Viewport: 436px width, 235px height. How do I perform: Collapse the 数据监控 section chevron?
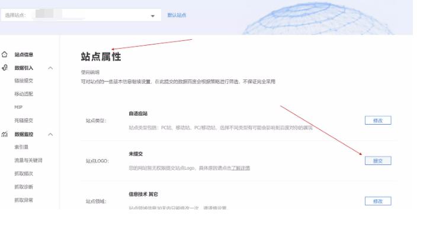click(x=50, y=135)
